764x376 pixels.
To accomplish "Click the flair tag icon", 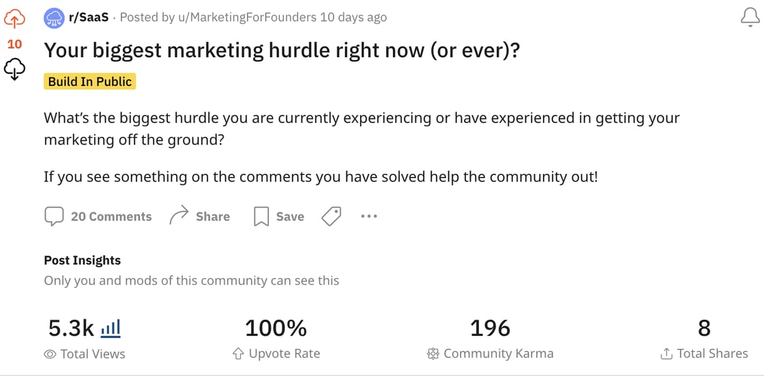I will point(332,216).
